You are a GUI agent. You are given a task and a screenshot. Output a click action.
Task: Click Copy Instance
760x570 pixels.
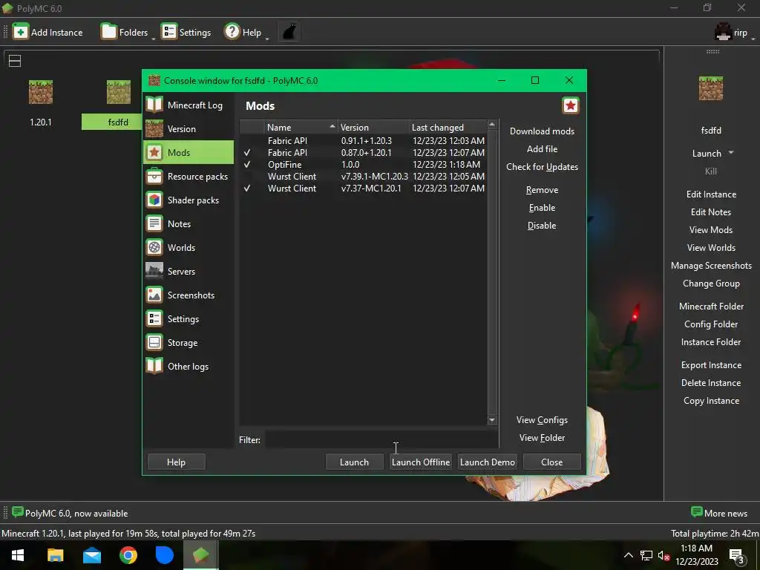click(711, 401)
